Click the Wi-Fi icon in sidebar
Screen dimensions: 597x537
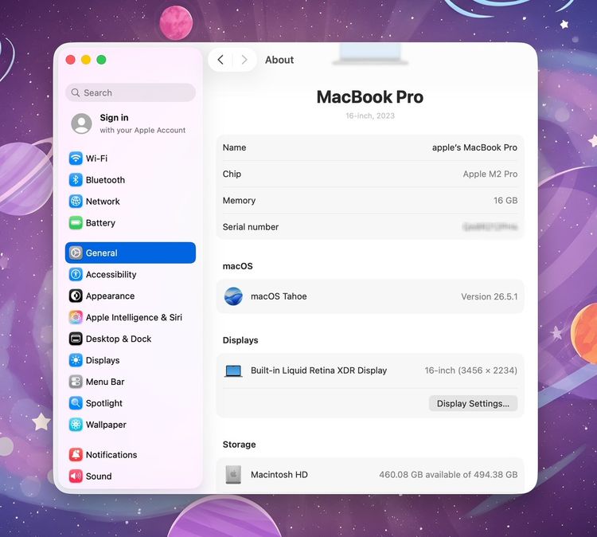(x=76, y=159)
